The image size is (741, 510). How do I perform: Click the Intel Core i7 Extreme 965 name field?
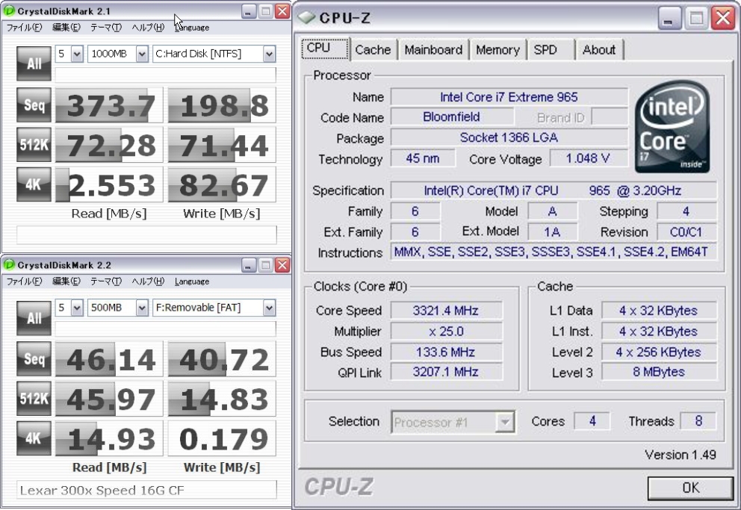coord(509,97)
